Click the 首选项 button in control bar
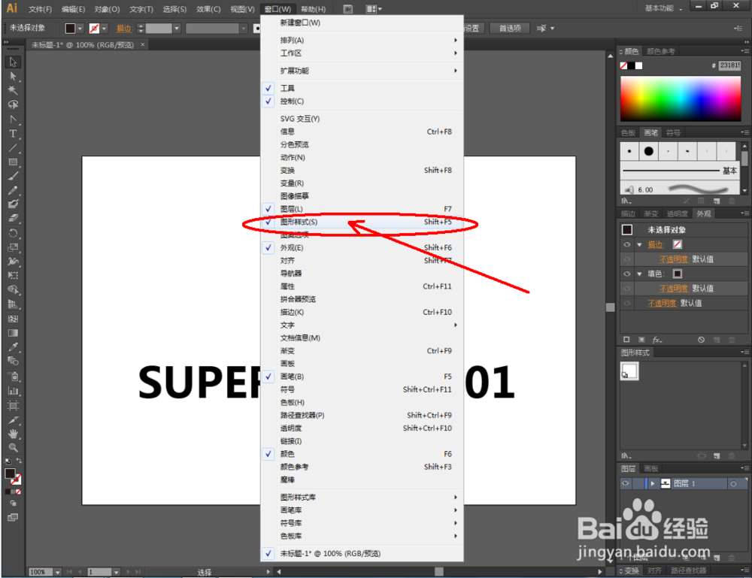 tap(510, 29)
